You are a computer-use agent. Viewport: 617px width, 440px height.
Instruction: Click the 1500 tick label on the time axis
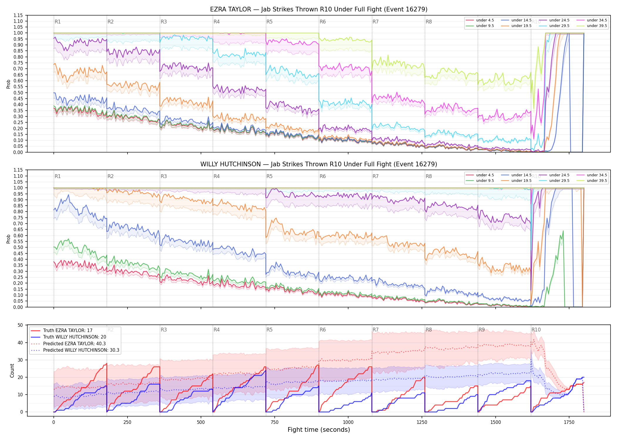(495, 422)
